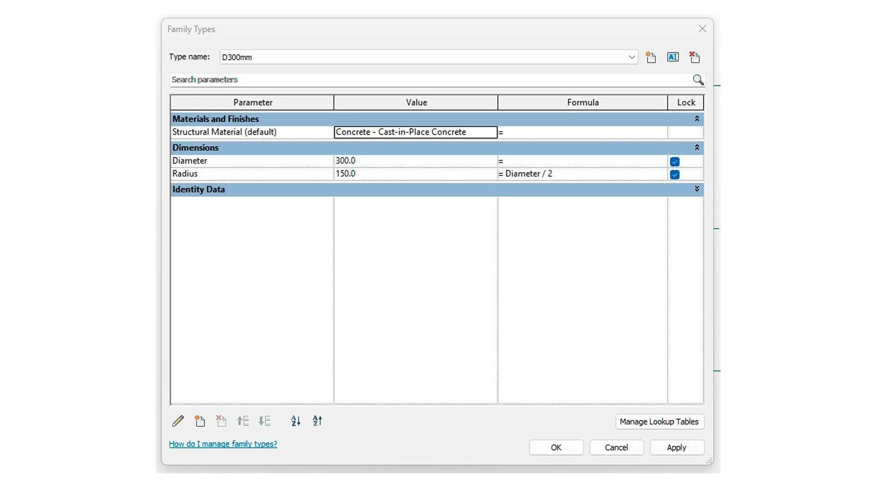Open the Type name dropdown
875x492 pixels.
pos(632,57)
